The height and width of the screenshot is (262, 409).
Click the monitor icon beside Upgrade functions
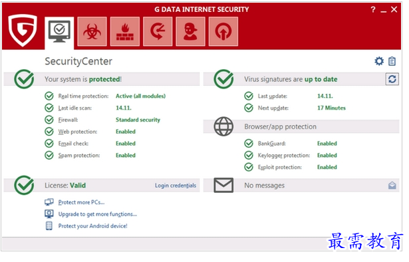pos(49,214)
